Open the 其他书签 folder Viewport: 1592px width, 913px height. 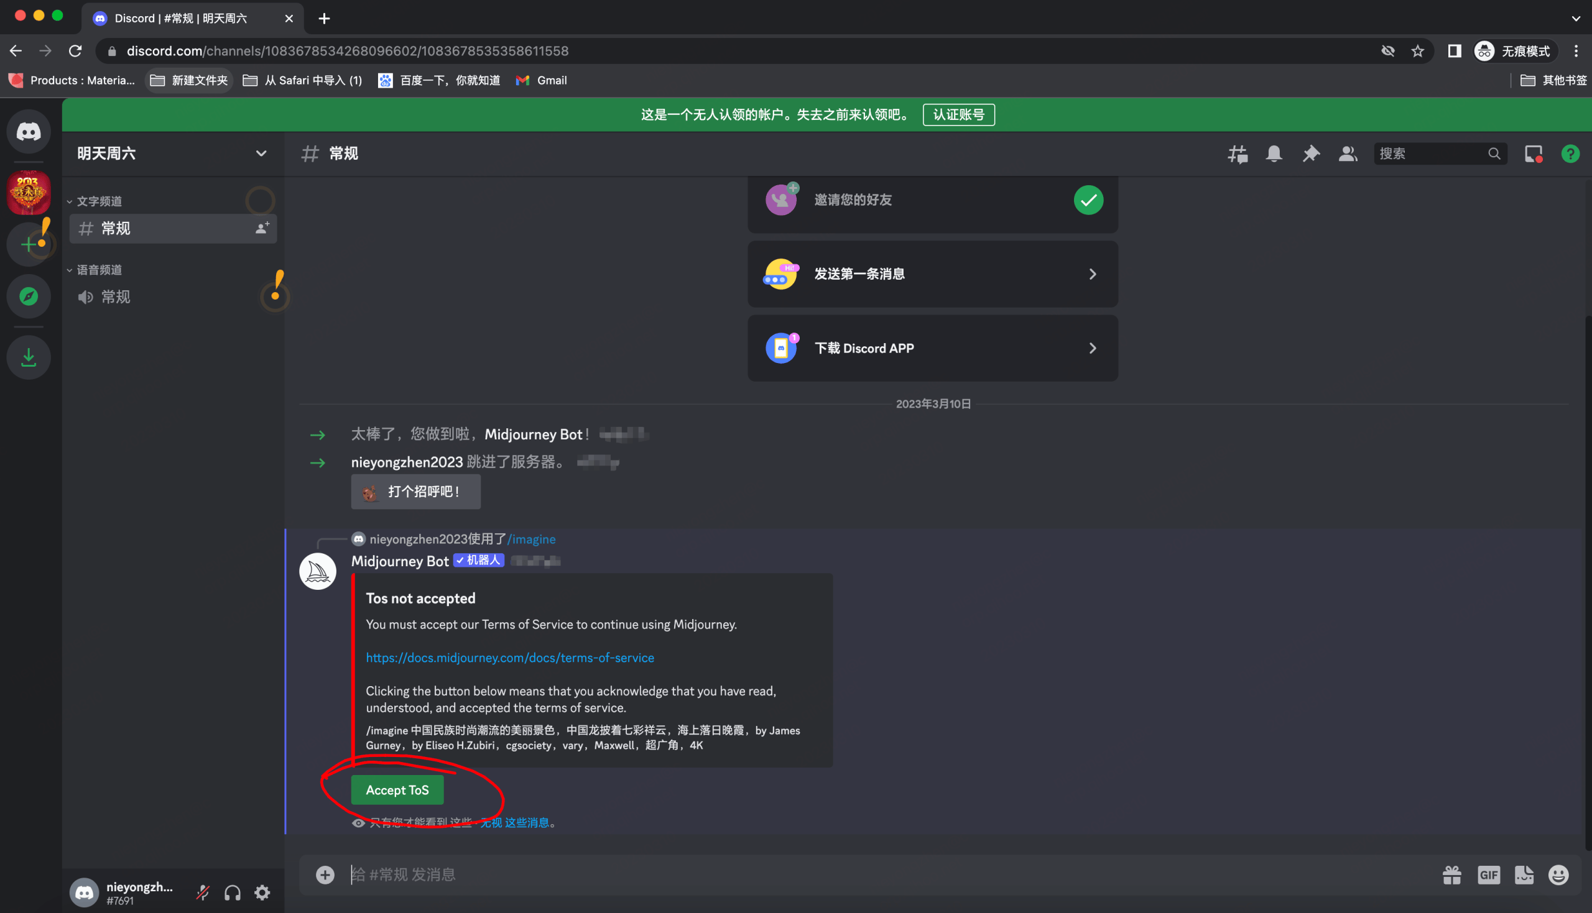tap(1554, 80)
